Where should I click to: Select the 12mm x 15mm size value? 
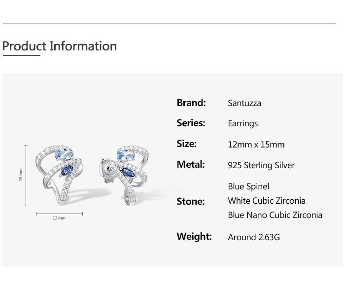click(x=256, y=145)
